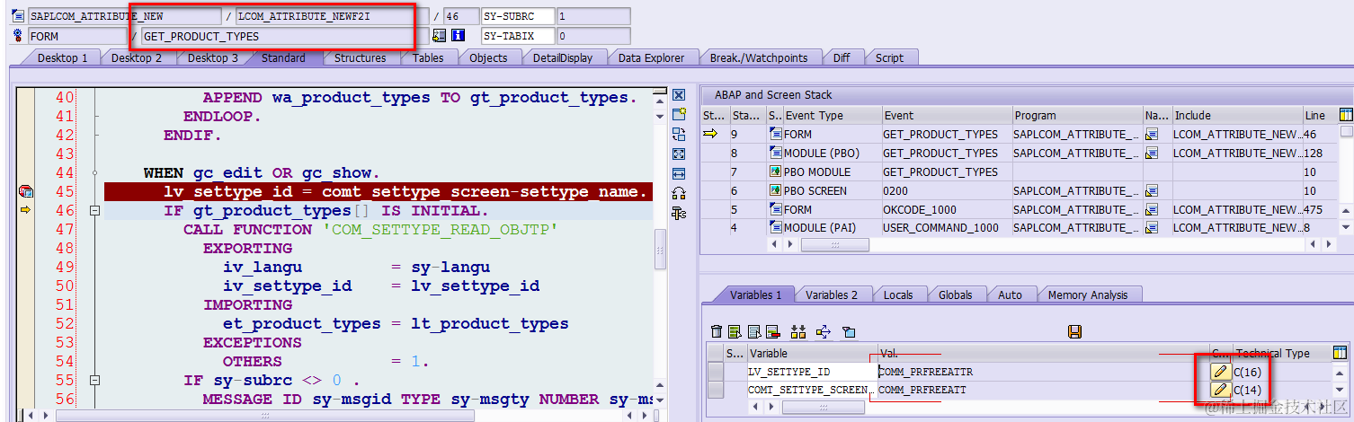Click the blue info icon in header

pyautogui.click(x=458, y=36)
